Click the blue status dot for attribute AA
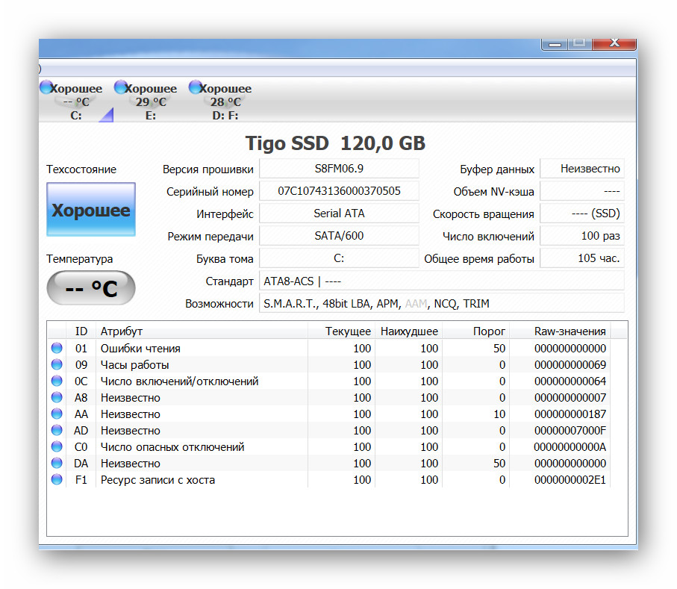Viewport: 677px width, 589px height. click(x=57, y=414)
